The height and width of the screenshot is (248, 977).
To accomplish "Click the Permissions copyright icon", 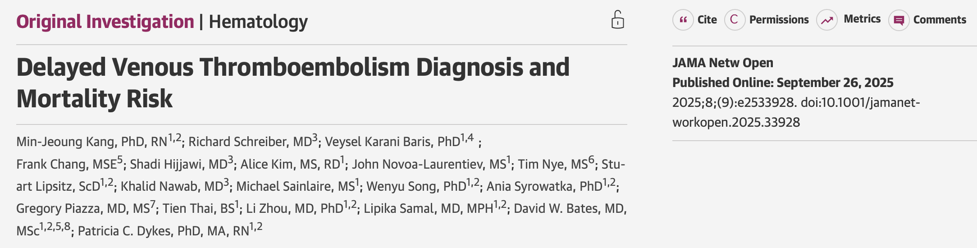I will [x=735, y=20].
